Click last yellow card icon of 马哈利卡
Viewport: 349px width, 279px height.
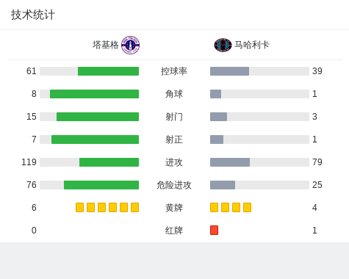coord(247,208)
